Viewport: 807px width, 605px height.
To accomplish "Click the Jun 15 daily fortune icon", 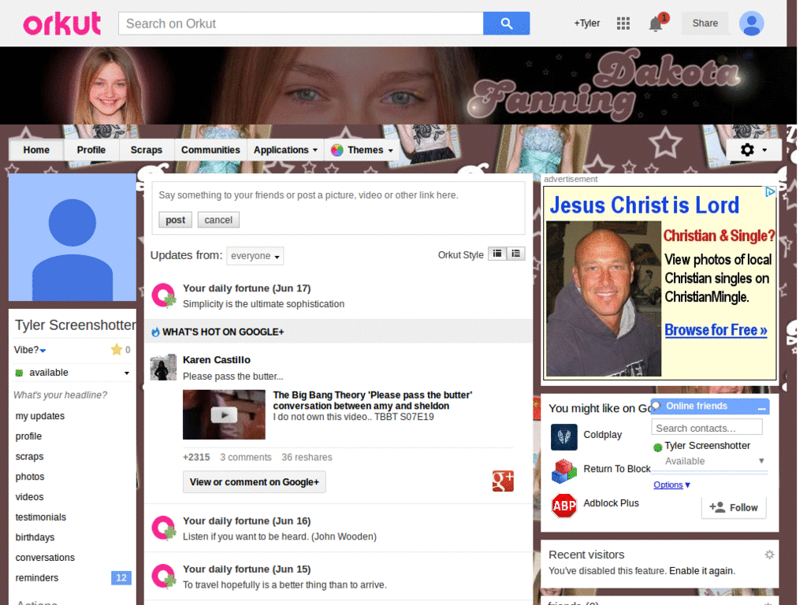I will coord(164,576).
